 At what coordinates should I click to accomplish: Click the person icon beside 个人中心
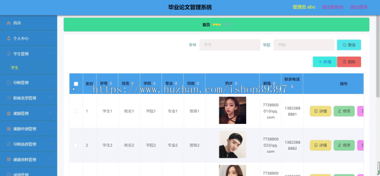[9, 38]
